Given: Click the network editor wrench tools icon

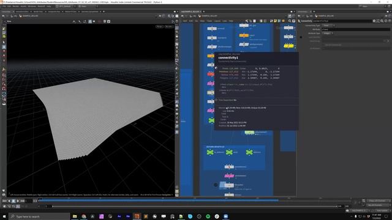Looking at the screenshot, I should 246,21.
